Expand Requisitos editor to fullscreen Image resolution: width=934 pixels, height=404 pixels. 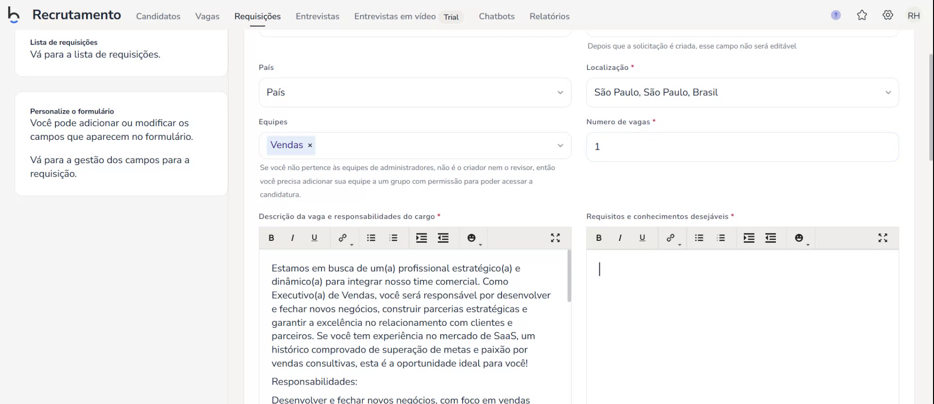[x=883, y=238]
